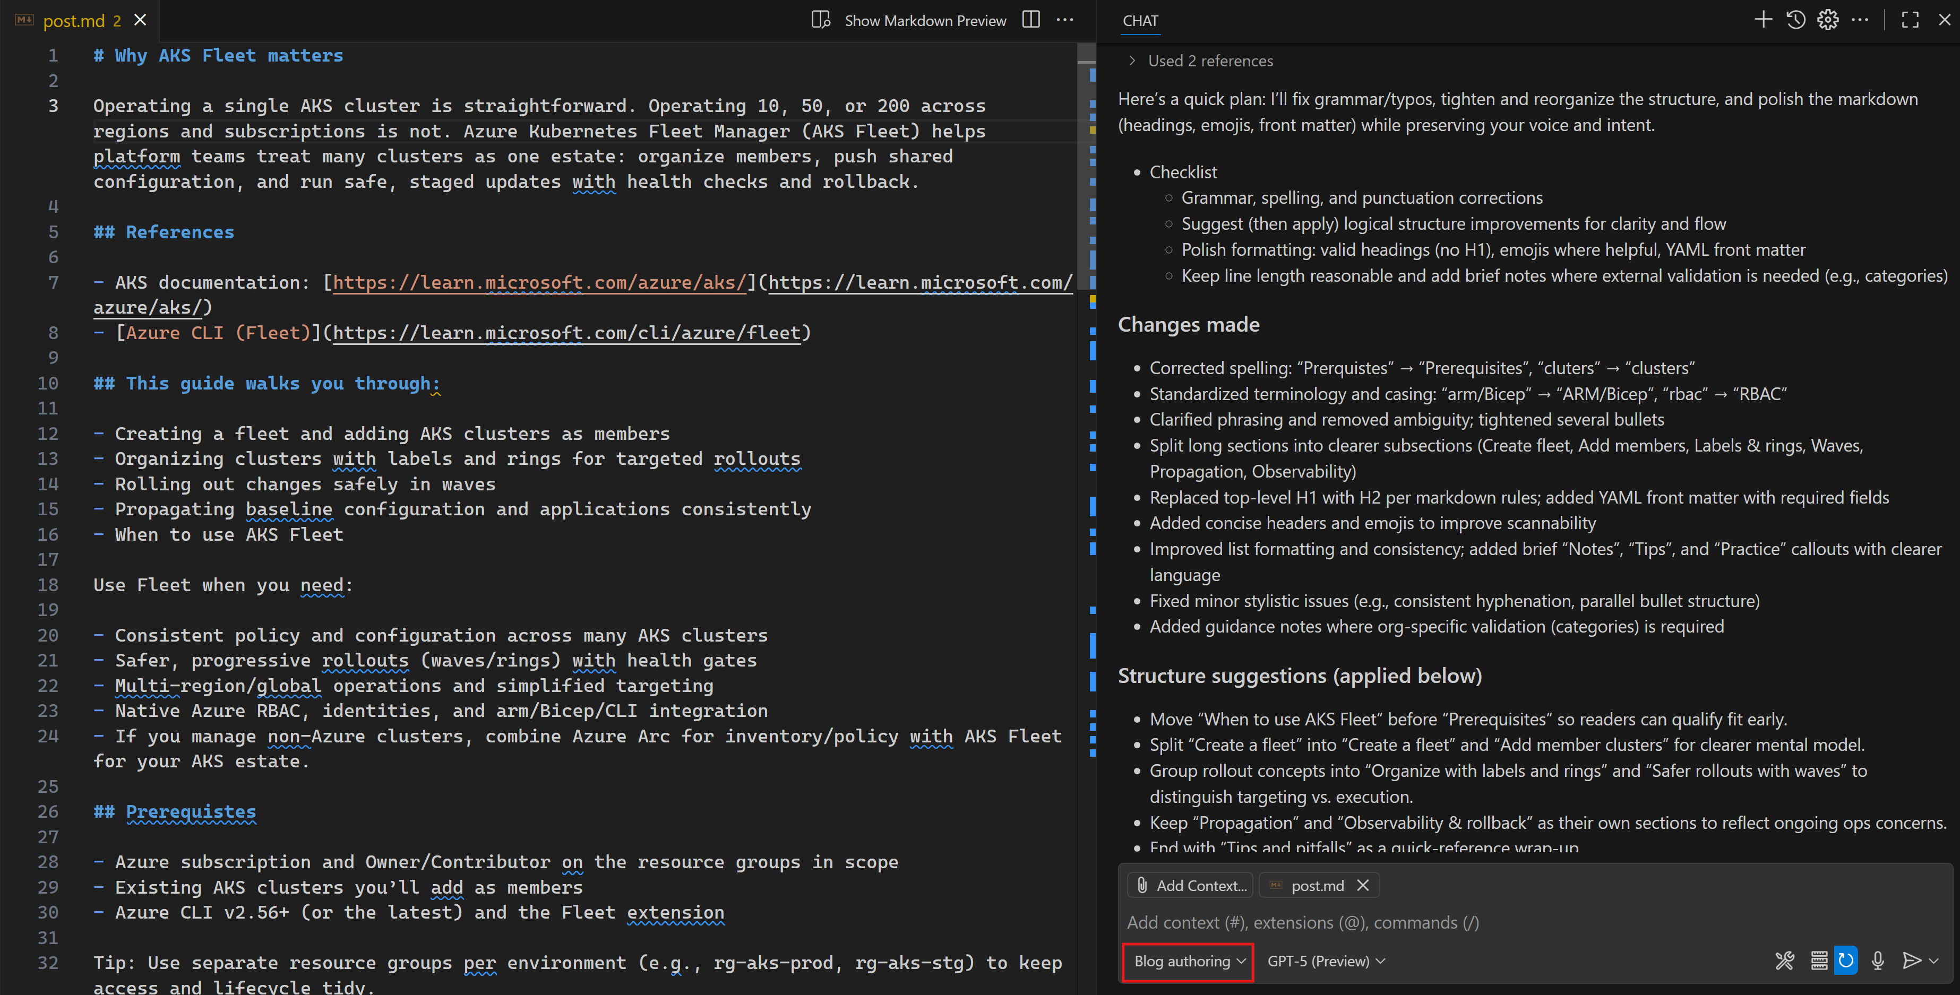Open the GPT-5 (Preview) model dropdown
Screen dimensions: 1960x995
click(1326, 961)
